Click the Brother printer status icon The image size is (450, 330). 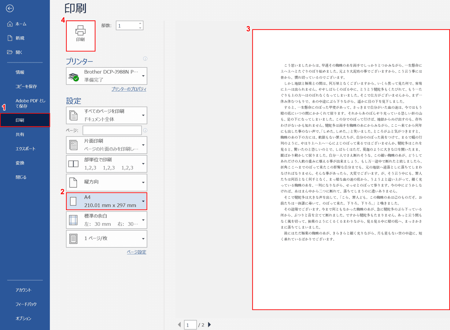coord(73,77)
